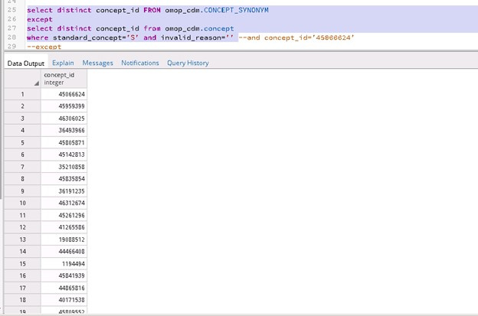Viewport: 478px width, 316px height.
Task: Select row header number 5
Action: coord(22,142)
